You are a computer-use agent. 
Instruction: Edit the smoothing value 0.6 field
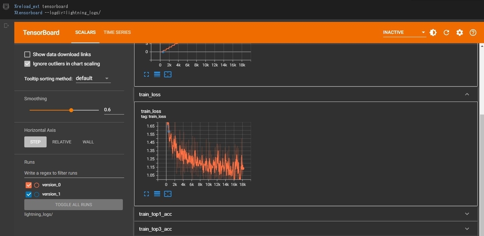coord(114,110)
